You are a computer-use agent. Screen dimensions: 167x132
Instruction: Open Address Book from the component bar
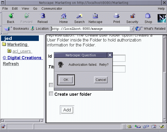[x=154, y=127]
